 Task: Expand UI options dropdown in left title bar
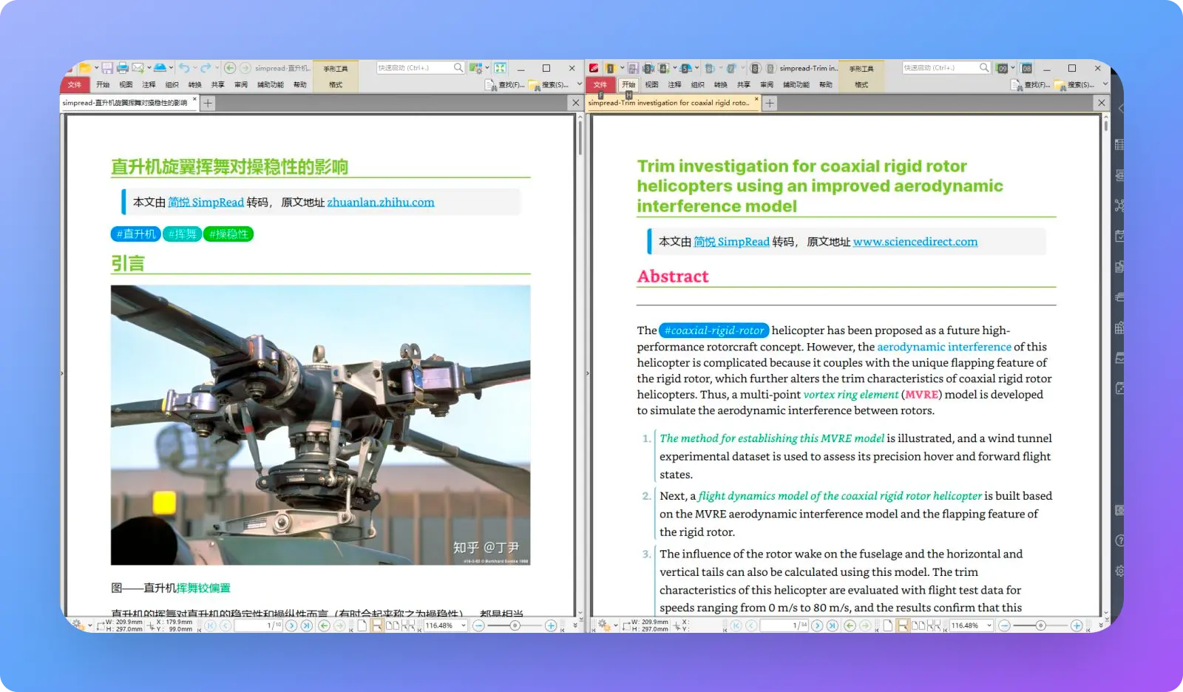tap(487, 68)
